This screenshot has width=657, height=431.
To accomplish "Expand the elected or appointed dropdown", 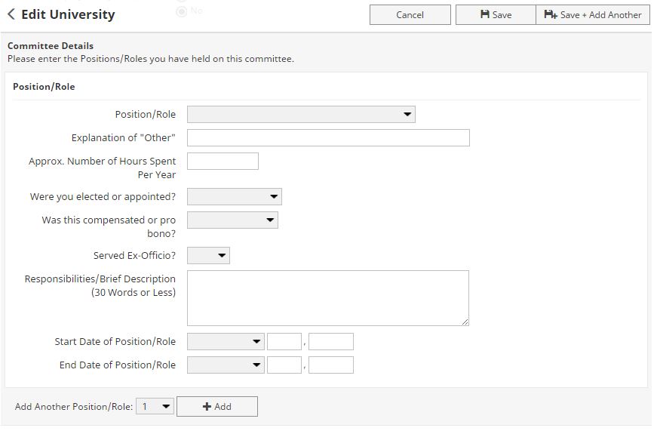I will click(x=234, y=197).
